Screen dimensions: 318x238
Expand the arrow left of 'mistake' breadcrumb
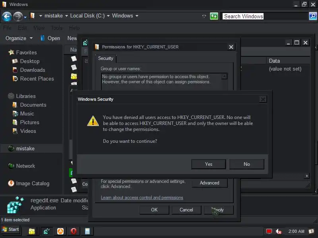[x=41, y=16]
